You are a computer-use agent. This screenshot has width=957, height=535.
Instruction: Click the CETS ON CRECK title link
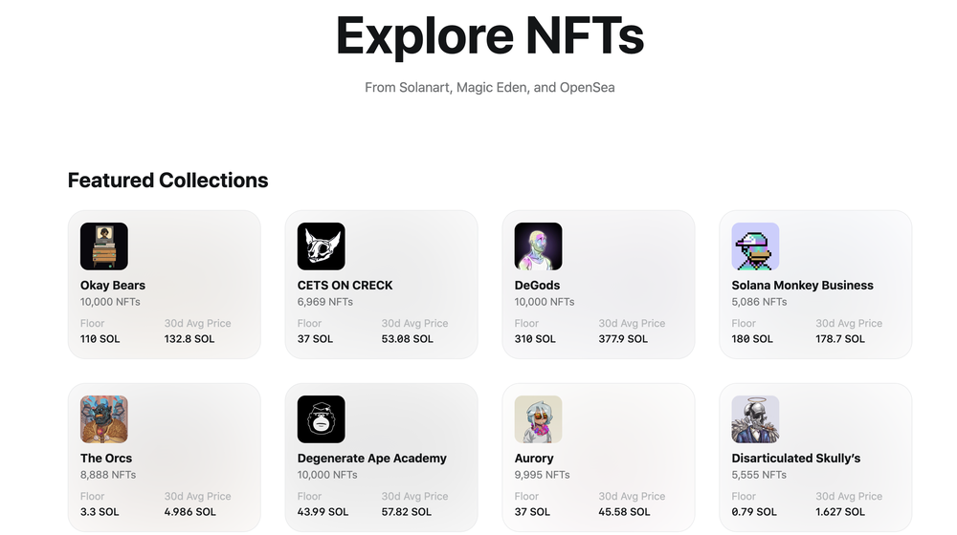(345, 285)
